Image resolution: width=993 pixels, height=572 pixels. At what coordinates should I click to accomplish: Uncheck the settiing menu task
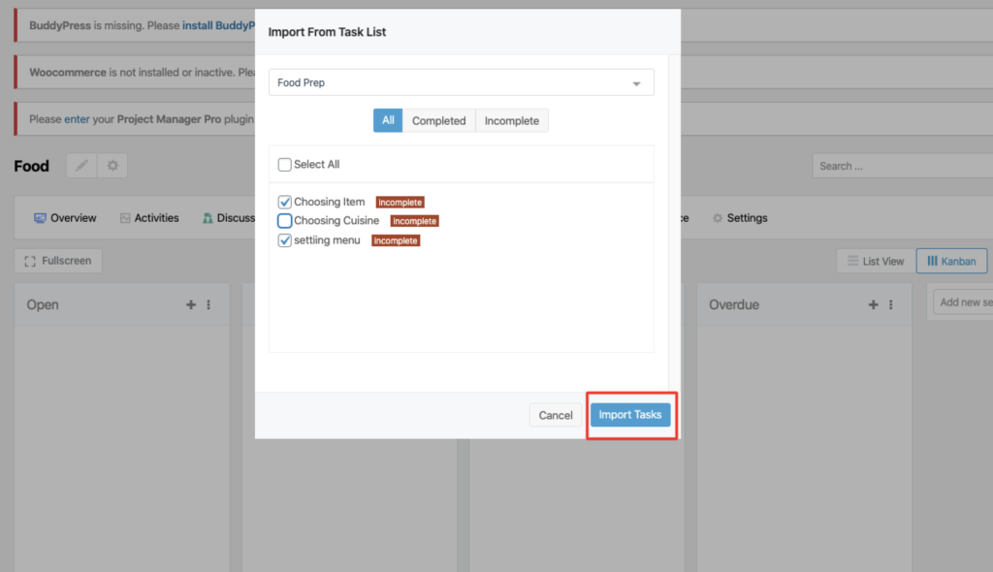pyautogui.click(x=284, y=240)
